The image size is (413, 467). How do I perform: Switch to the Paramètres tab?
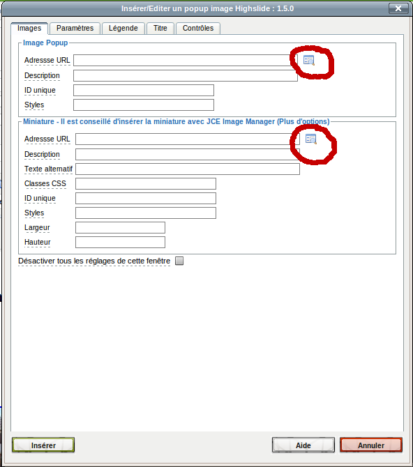coord(75,29)
